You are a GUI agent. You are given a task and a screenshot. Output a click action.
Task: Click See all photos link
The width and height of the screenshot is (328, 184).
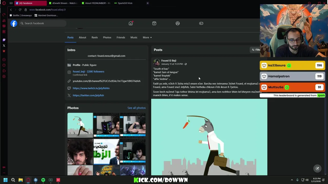pos(137,108)
